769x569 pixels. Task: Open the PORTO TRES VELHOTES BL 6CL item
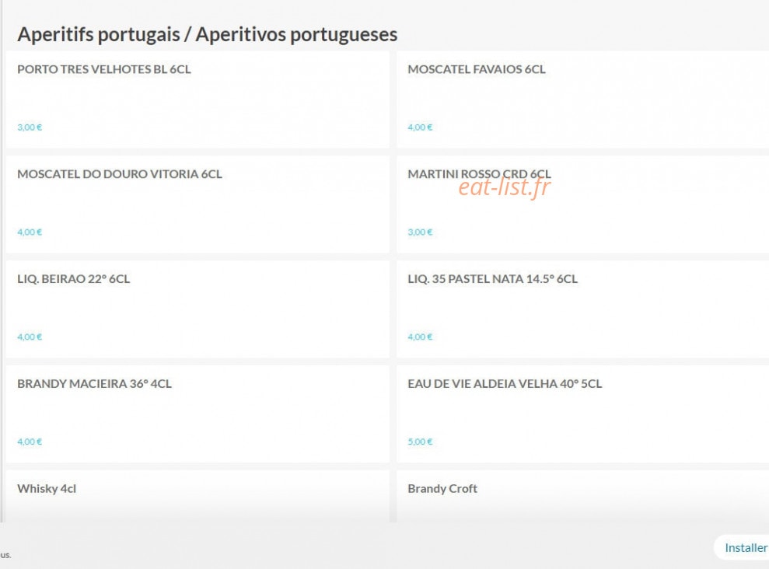[197, 99]
